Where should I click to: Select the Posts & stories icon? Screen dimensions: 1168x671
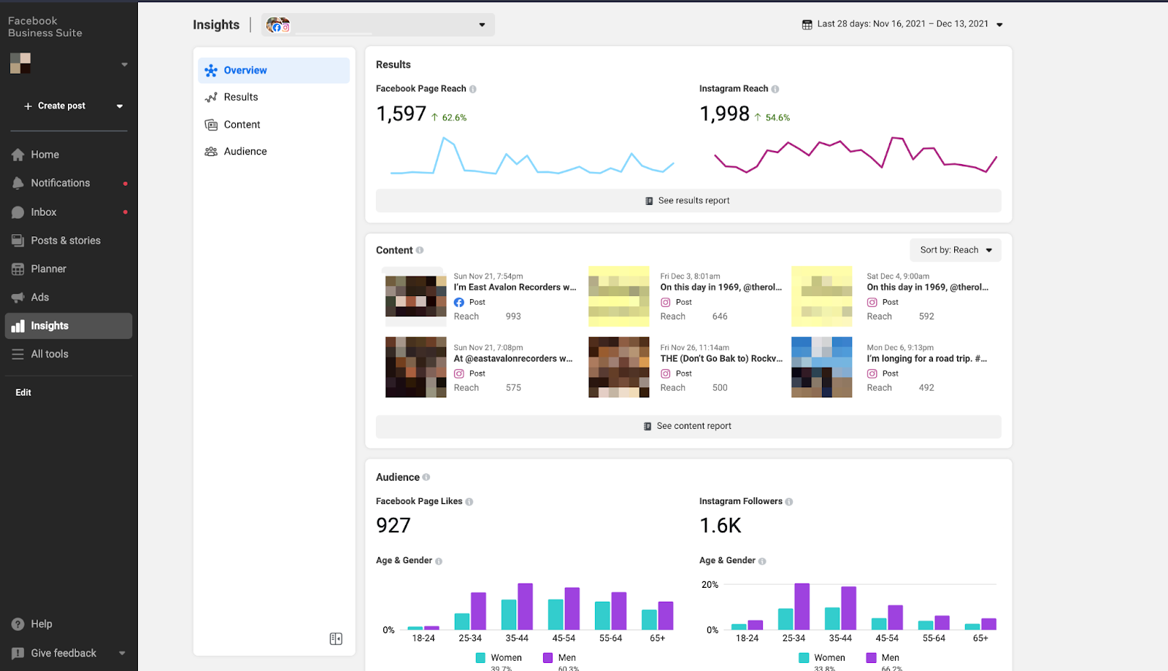(18, 240)
